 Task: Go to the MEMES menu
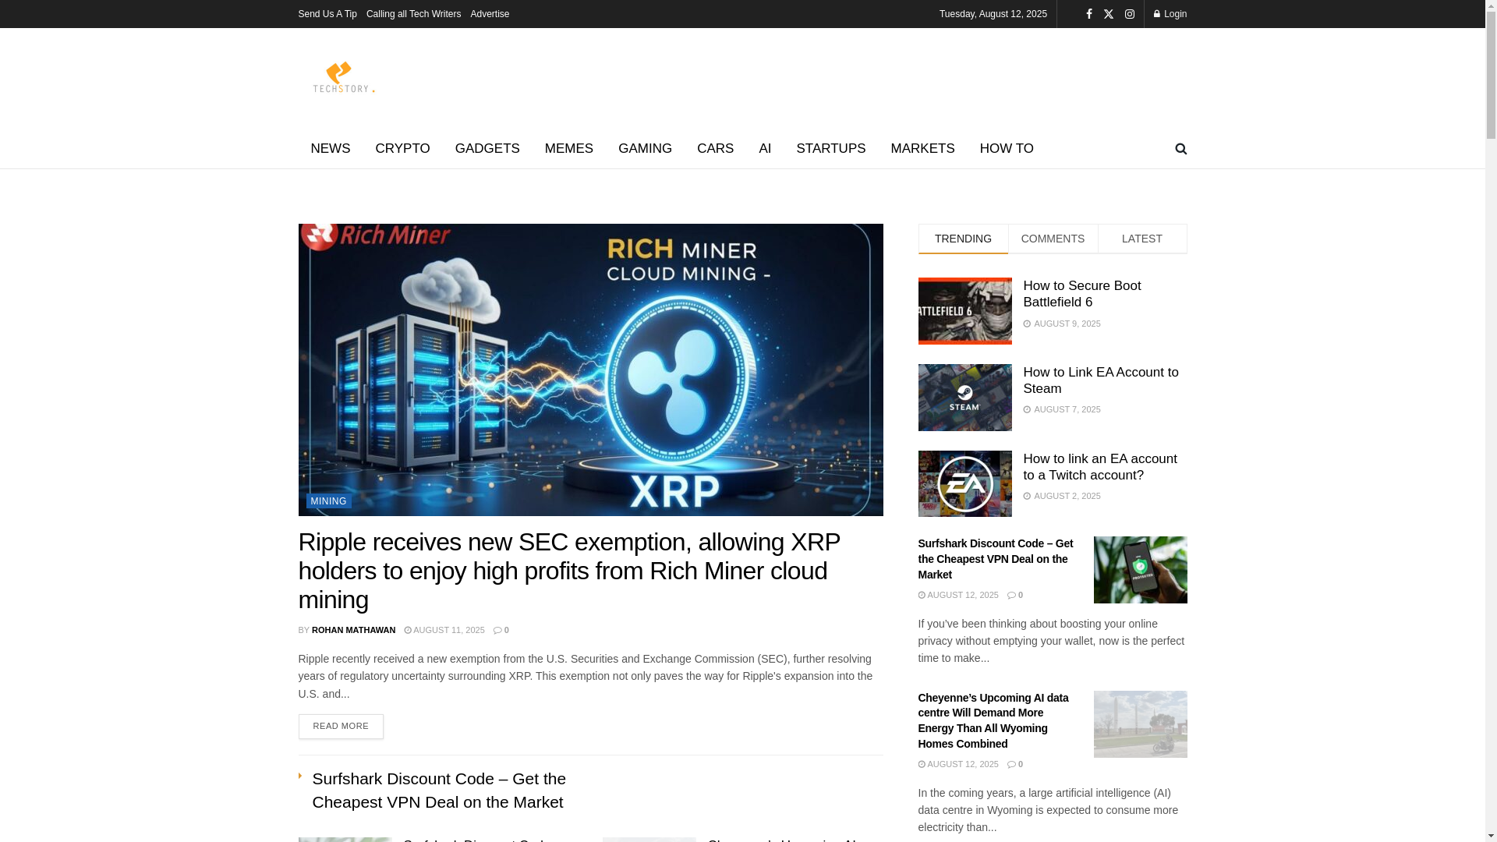(x=568, y=149)
